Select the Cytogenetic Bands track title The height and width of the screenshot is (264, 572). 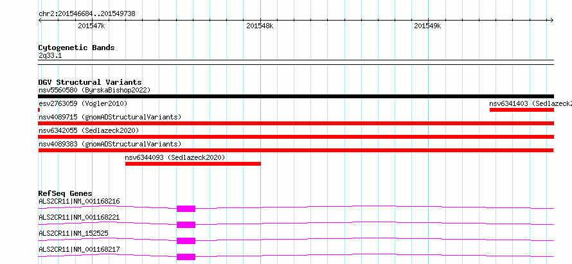coord(76,48)
